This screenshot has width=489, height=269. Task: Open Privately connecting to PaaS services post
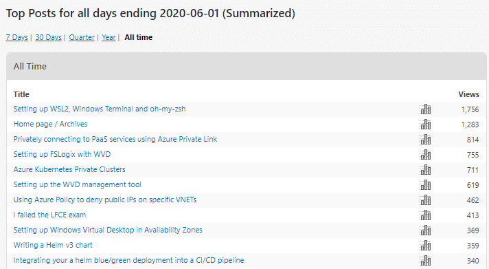[115, 140]
